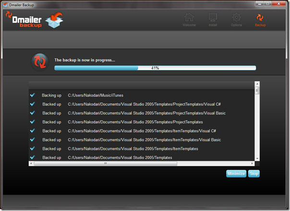Open the Welcome home icon
The image size is (290, 211).
[189, 17]
